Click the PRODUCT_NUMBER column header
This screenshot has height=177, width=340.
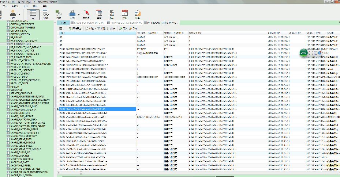tap(147, 33)
